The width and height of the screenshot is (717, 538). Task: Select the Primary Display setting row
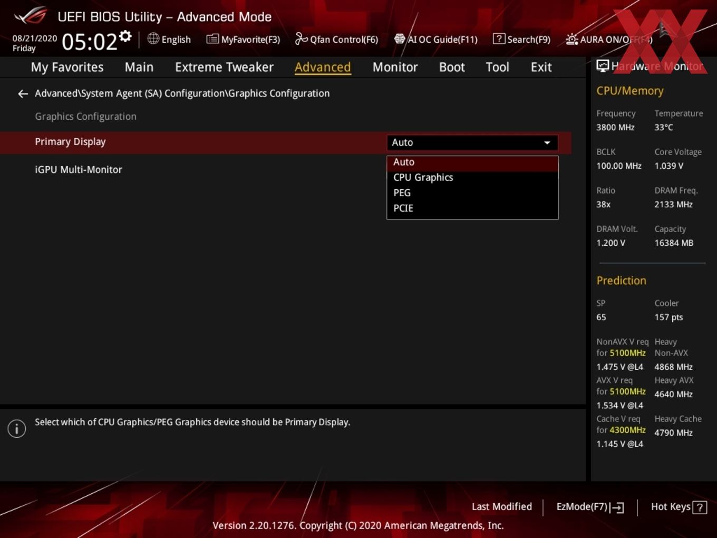click(x=285, y=142)
